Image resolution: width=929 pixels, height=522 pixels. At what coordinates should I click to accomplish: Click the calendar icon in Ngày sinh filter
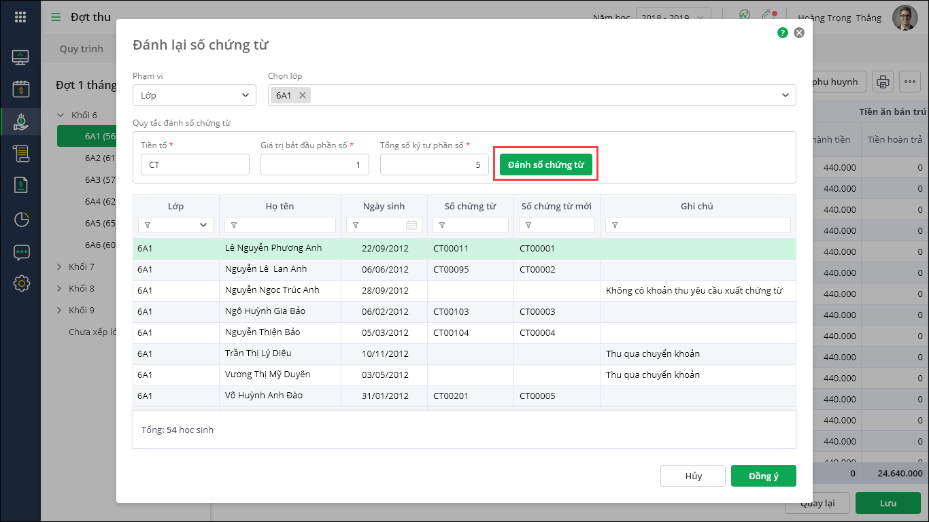[x=411, y=225]
